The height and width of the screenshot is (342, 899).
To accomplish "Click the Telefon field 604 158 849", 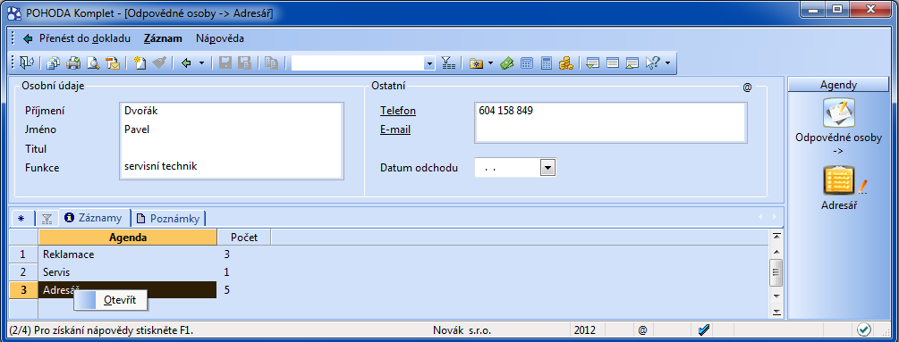I will click(611, 111).
